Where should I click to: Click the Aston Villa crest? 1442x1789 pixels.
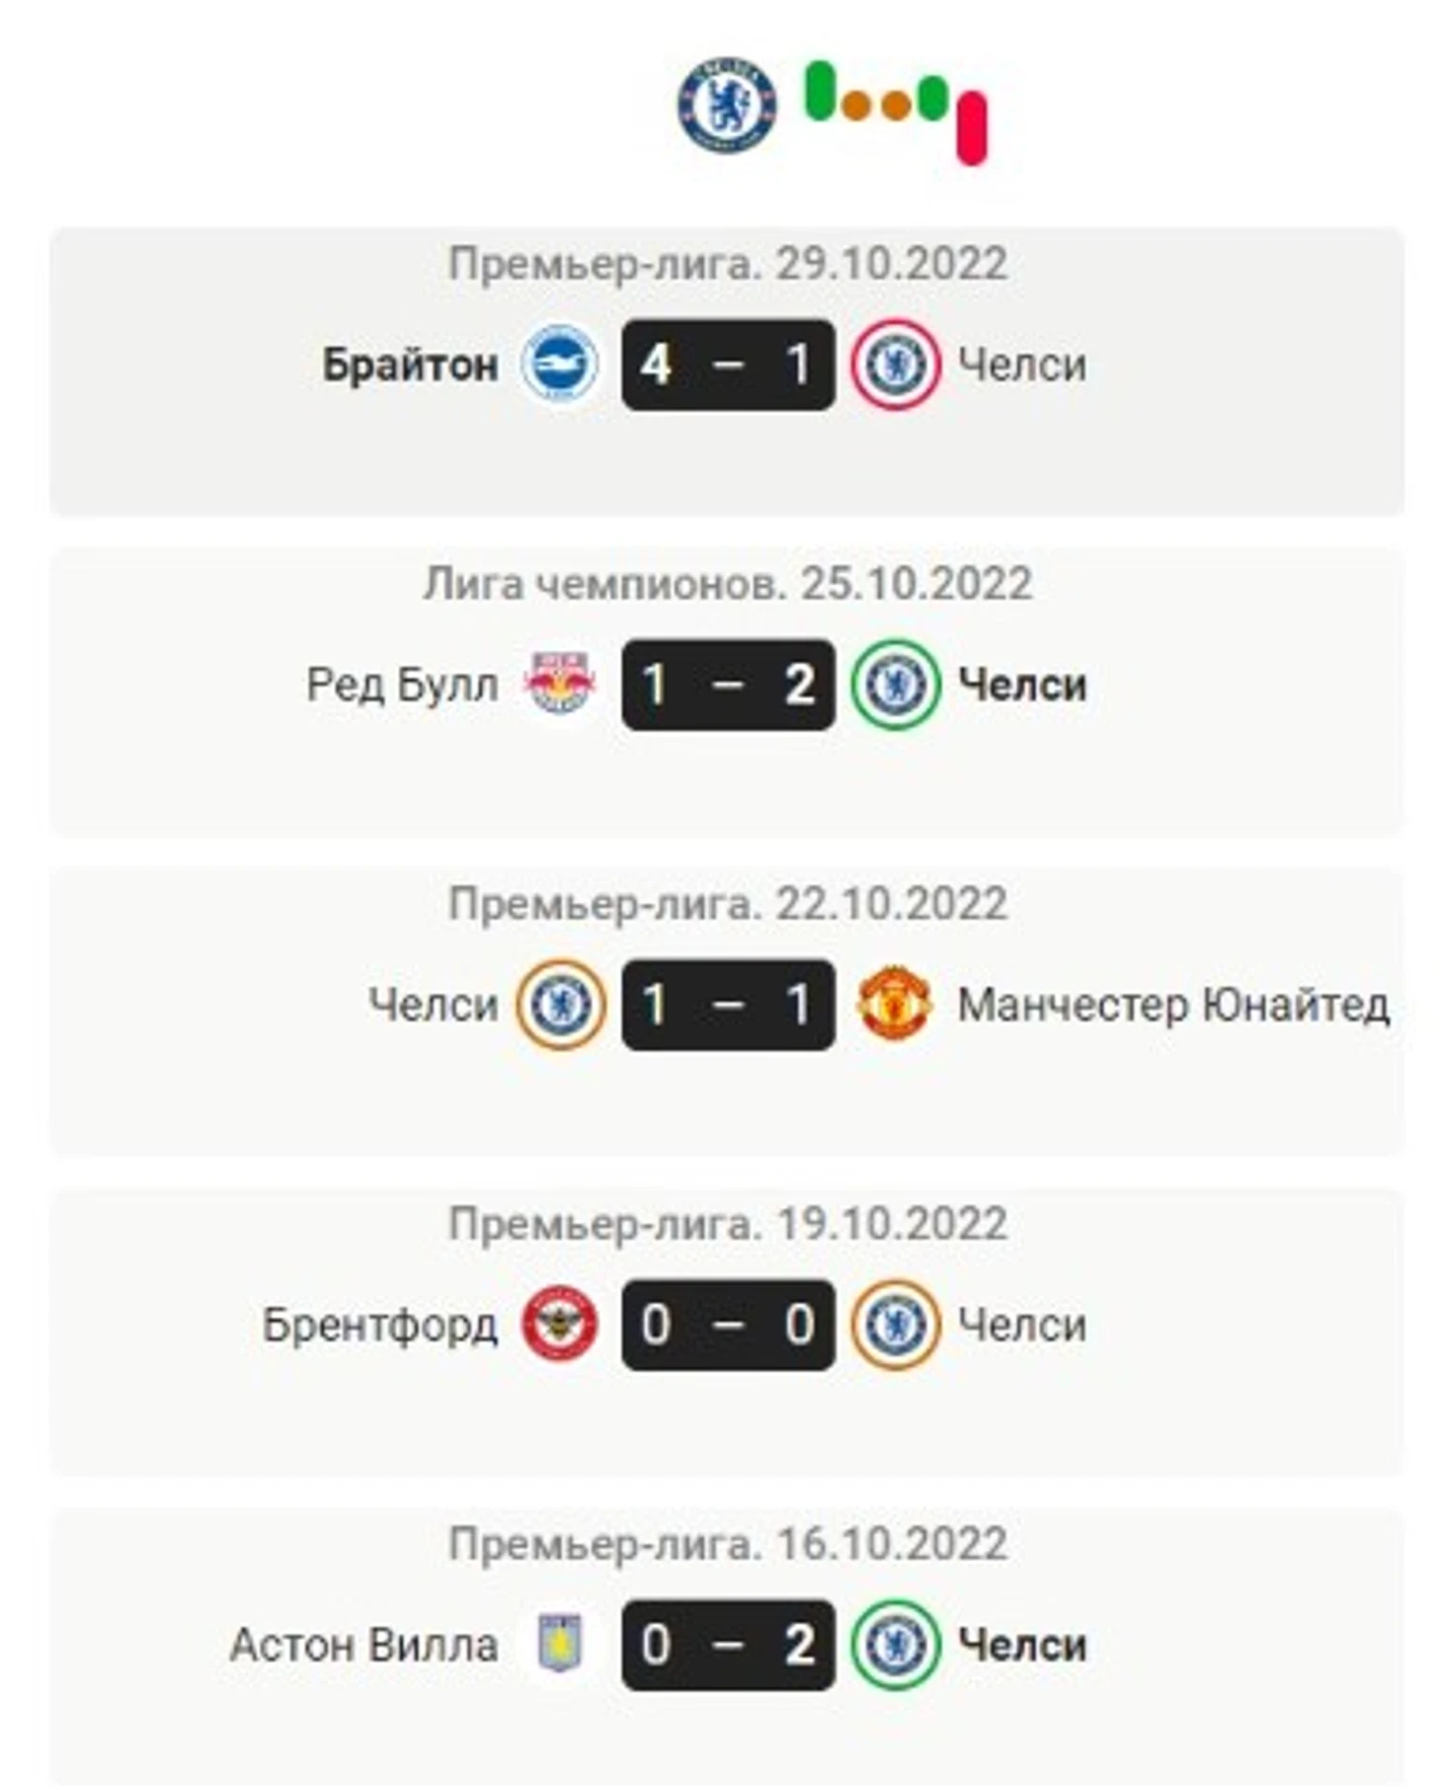pos(559,1644)
